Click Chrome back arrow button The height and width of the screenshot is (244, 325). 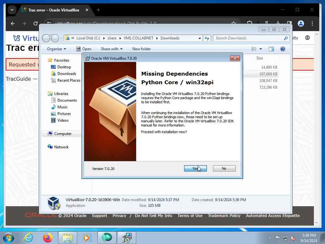[13, 24]
